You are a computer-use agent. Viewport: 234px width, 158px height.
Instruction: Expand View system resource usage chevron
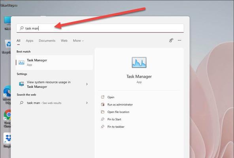(x=87, y=84)
